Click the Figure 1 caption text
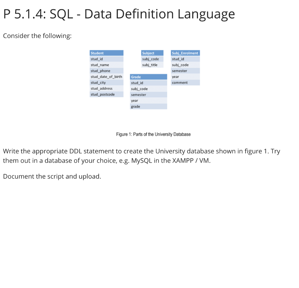299x288 pixels. click(x=153, y=134)
